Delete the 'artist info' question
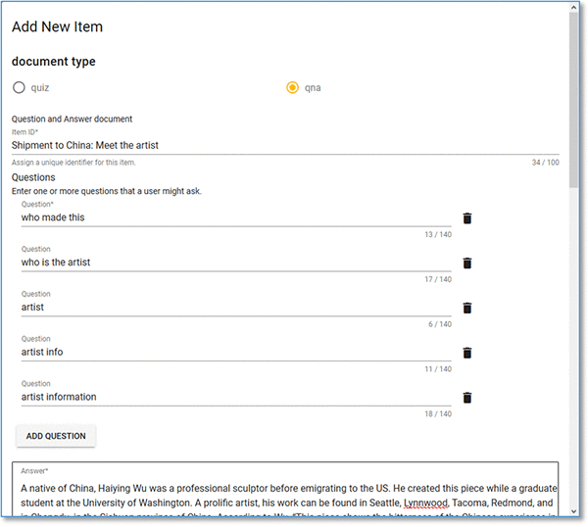This screenshot has height=527, width=588. [466, 353]
